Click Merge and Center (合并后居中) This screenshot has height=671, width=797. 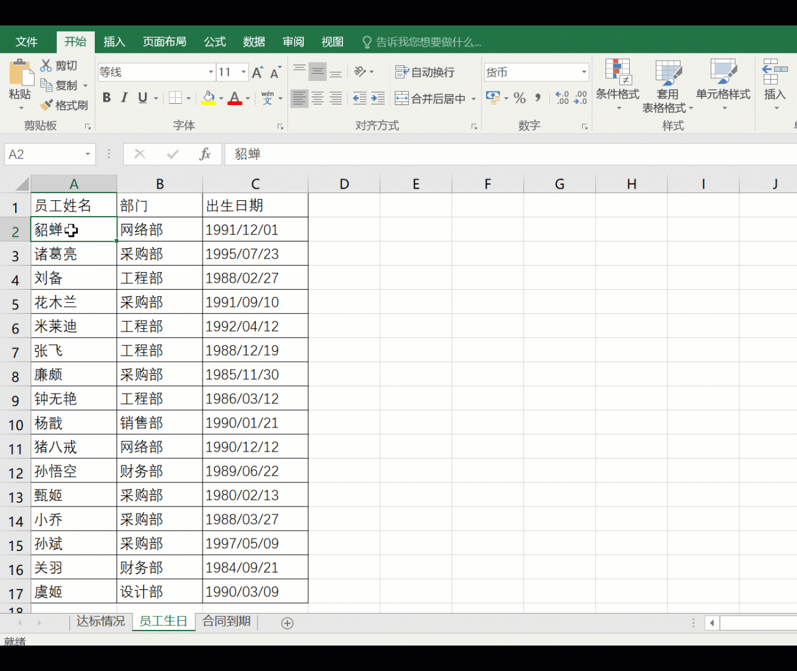tap(431, 99)
